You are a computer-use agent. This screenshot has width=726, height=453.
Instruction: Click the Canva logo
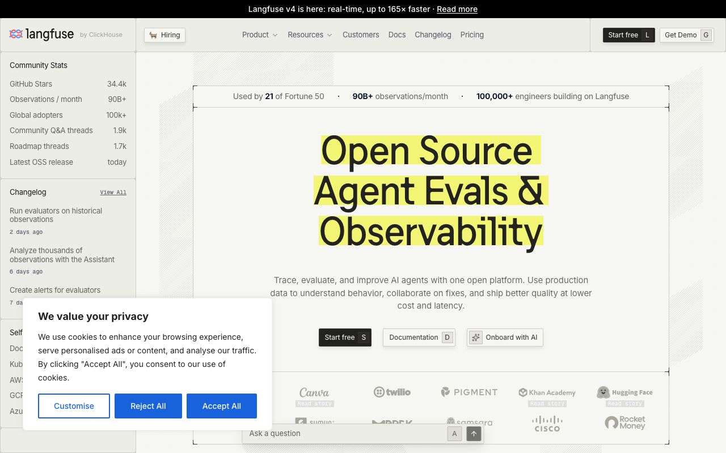[x=314, y=392]
